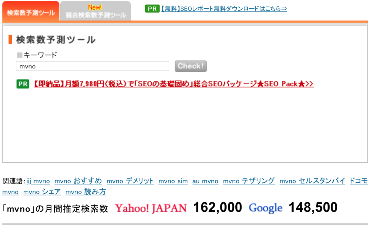Image resolution: width=373 pixels, height=225 pixels.
Task: Open the free SEO report download link
Action: (224, 9)
